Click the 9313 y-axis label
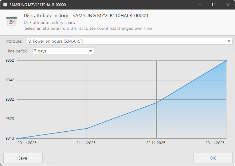The width and height of the screenshot is (235, 166). click(10, 138)
